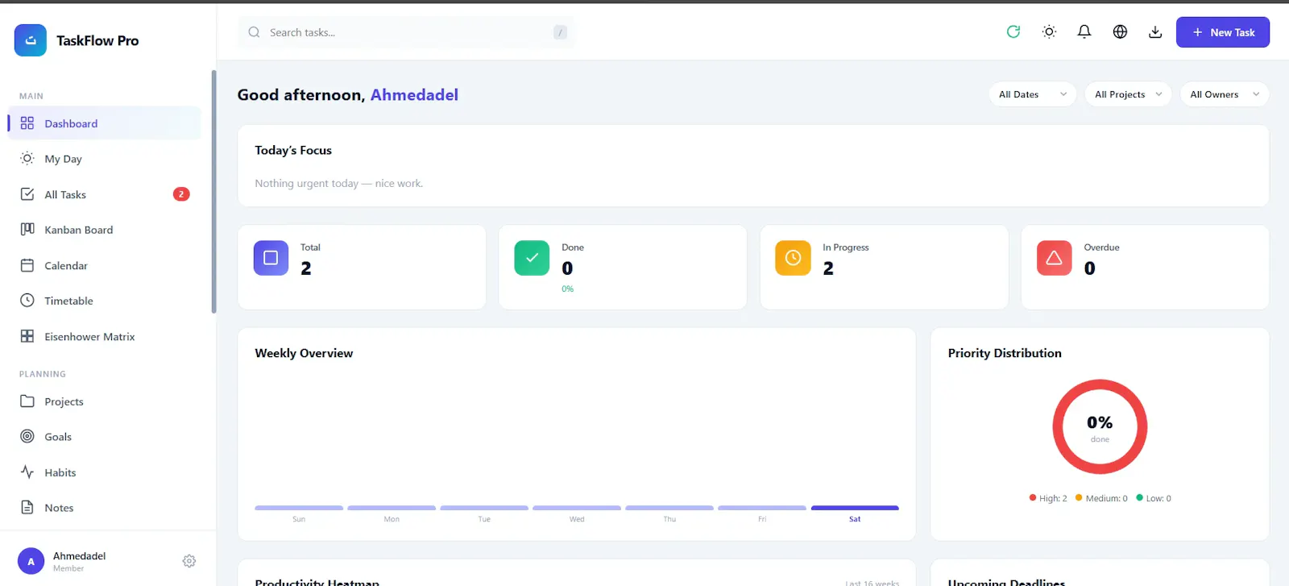Screen dimensions: 1289x586
Task: Click the green Done checkmark icon
Action: click(x=532, y=258)
